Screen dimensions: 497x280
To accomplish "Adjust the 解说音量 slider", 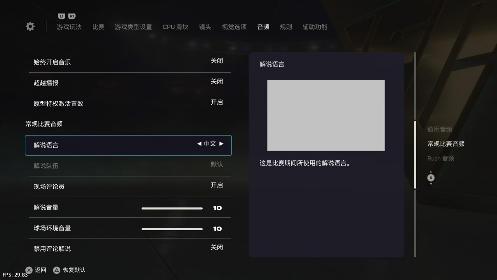I will (x=172, y=208).
